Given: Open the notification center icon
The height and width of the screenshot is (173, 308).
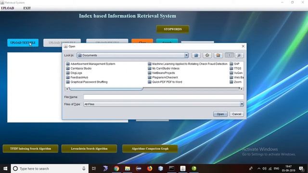Looking at the screenshot, I should click(301, 169).
